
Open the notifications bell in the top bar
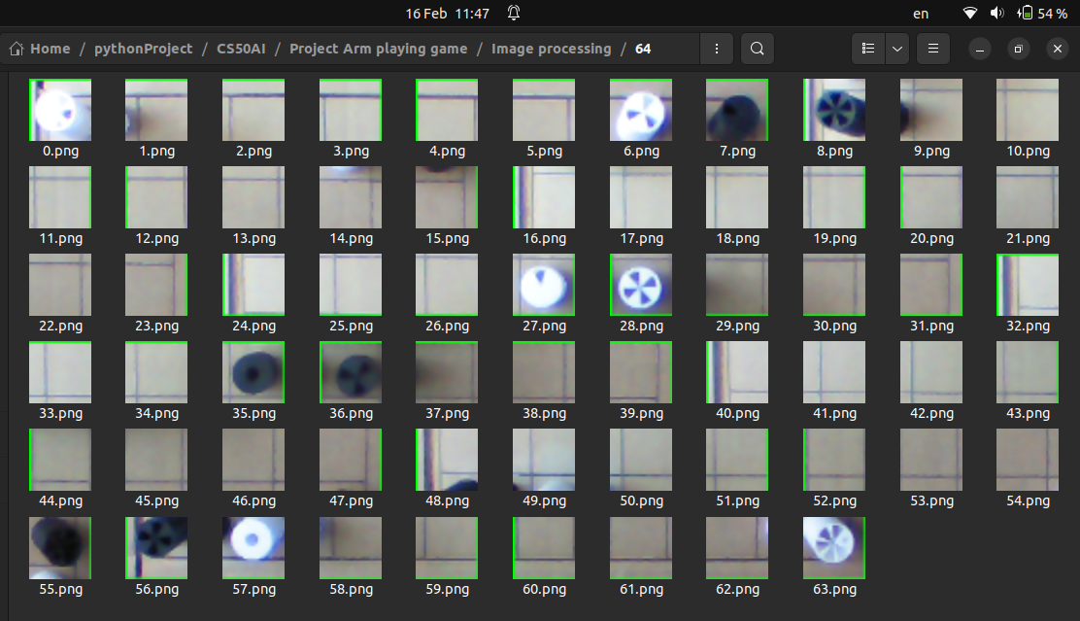514,13
